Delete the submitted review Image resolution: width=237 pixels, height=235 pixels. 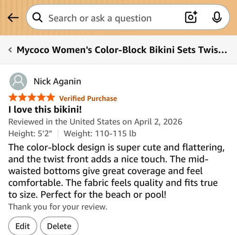59,226
